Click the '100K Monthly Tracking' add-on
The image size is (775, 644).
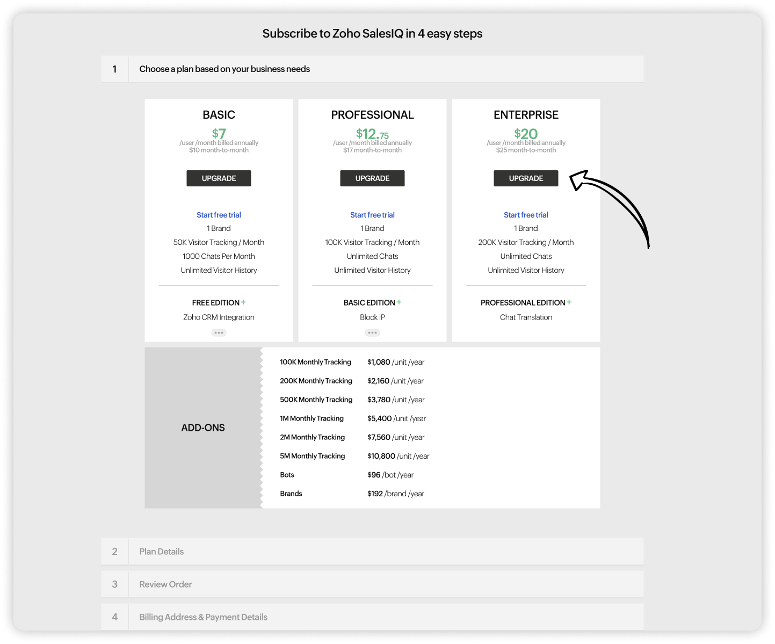click(315, 362)
